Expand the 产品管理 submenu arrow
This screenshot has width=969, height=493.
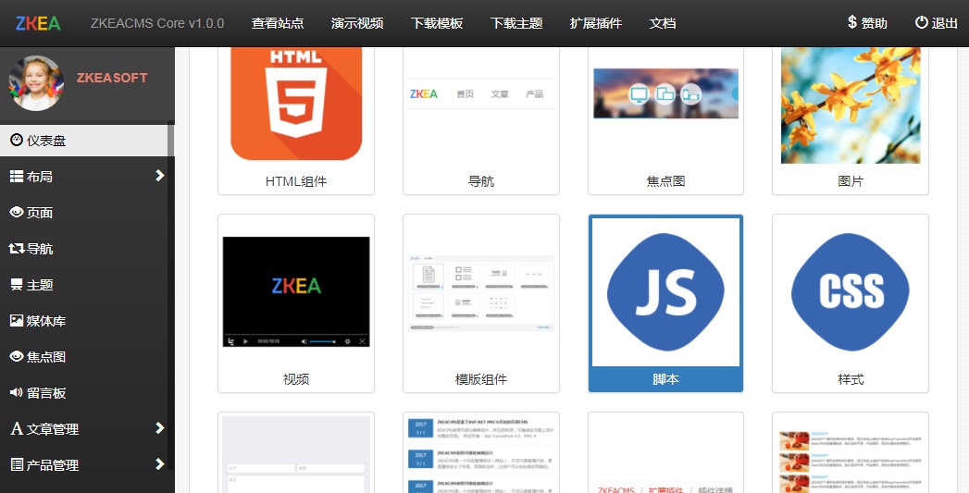[159, 463]
